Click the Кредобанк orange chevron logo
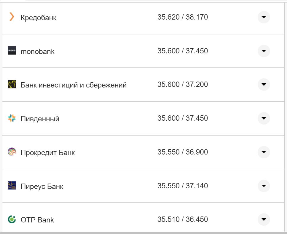The width and height of the screenshot is (287, 234). (x=12, y=17)
